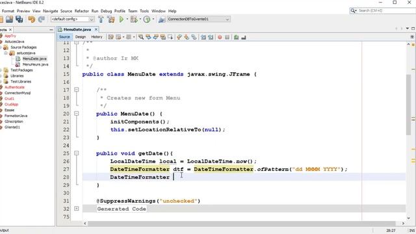Click Toggle Bookmark icon in editor toolbar

point(194,37)
